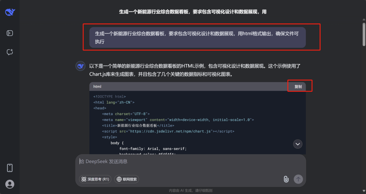
Task: Click the assistant reply paragraph mentioning Chart.js
Action: 195,70
